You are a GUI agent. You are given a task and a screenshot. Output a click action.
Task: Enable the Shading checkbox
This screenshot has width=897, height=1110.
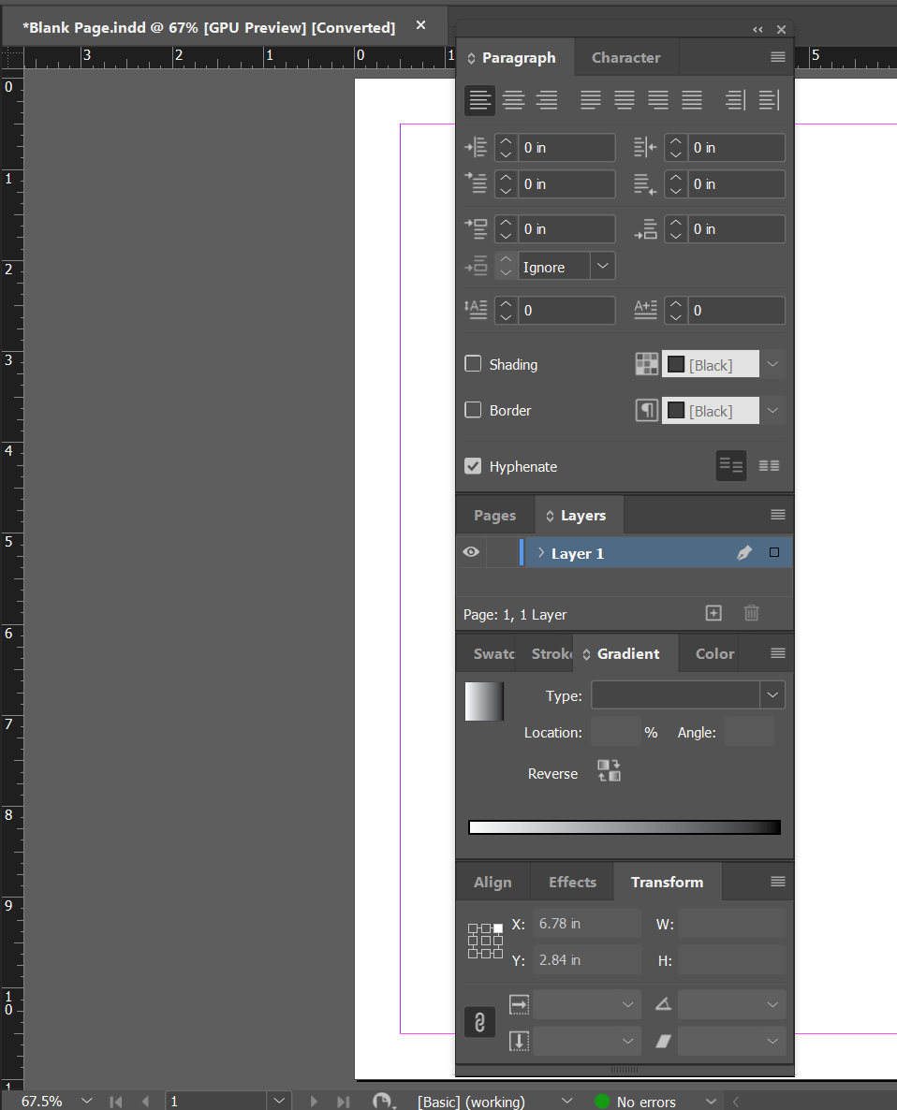(x=473, y=364)
